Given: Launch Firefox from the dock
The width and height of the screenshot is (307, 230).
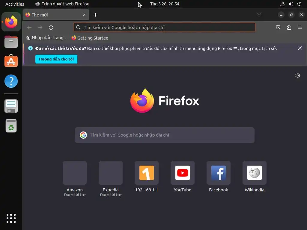Looking at the screenshot, I should point(11,22).
